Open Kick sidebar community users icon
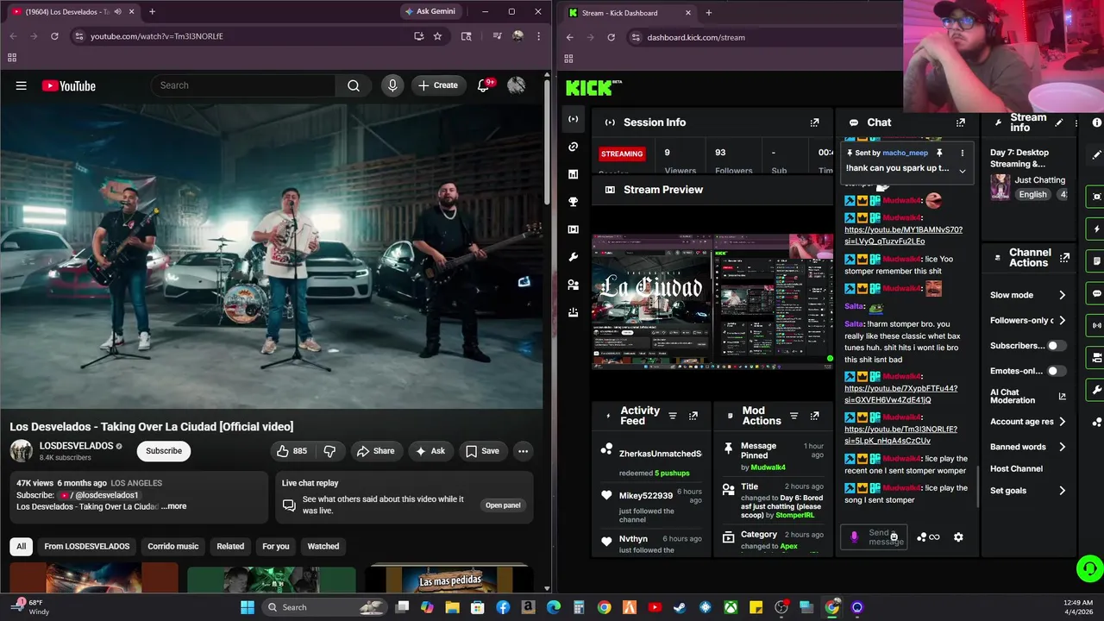Image resolution: width=1104 pixels, height=621 pixels. [574, 285]
